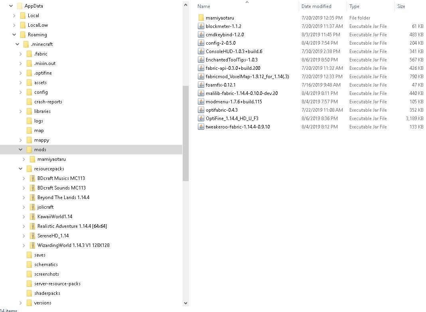Expand the versions folder node
The width and height of the screenshot is (426, 312).
coord(21,303)
